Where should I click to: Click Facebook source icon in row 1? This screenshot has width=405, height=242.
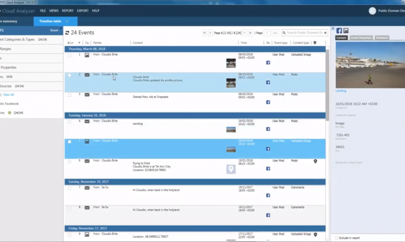268,62
